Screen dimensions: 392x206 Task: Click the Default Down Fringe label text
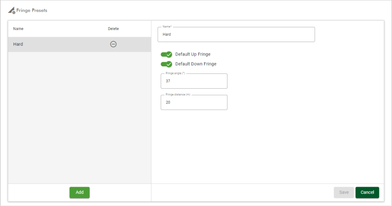pos(196,64)
